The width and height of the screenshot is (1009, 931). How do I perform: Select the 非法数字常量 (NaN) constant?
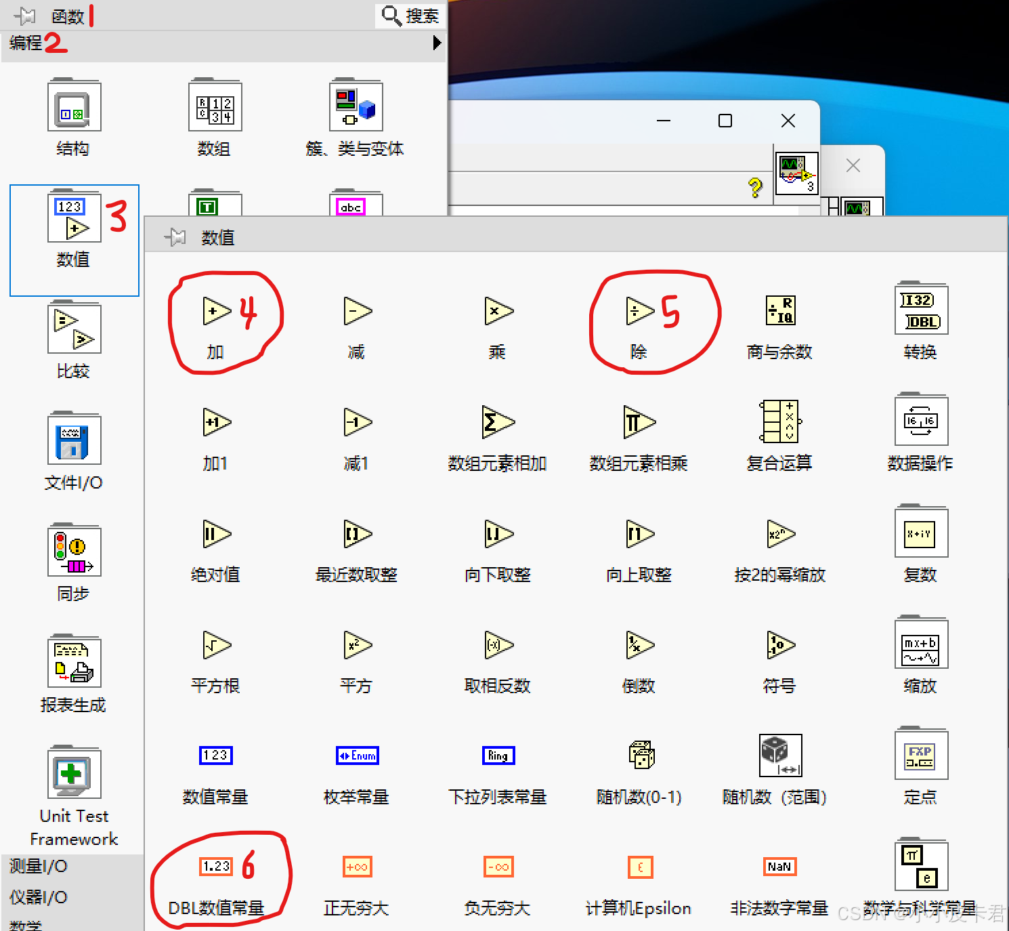780,867
